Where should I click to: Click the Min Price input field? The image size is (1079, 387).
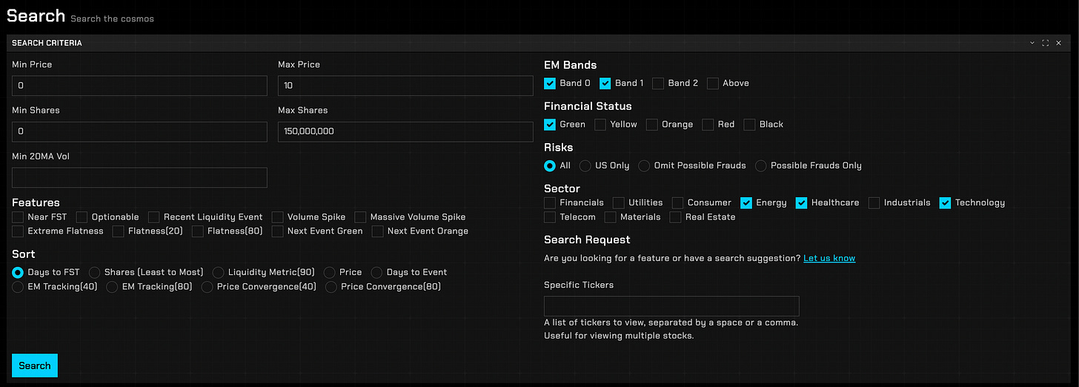pos(139,85)
